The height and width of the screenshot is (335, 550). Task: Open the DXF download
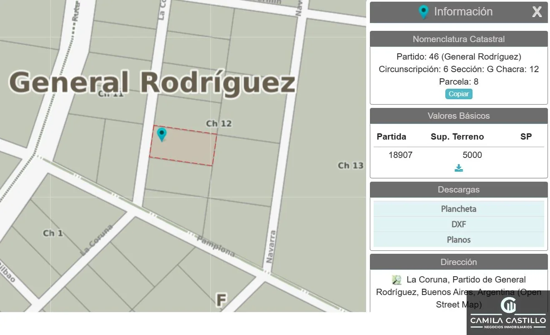(x=459, y=224)
